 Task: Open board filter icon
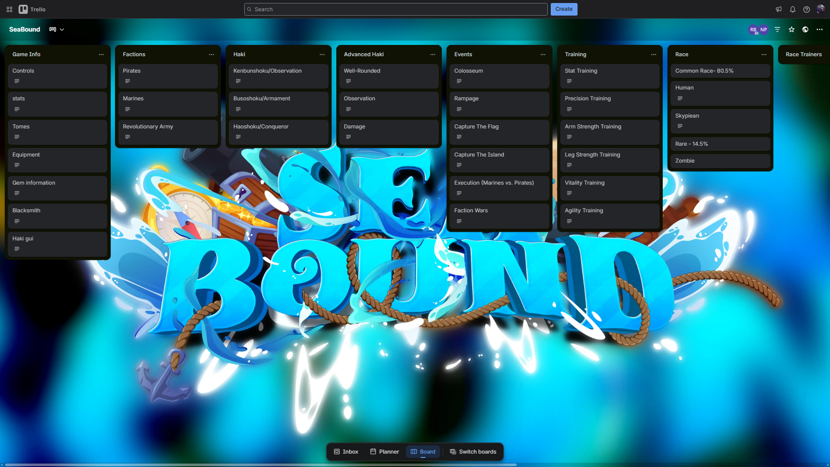(777, 29)
